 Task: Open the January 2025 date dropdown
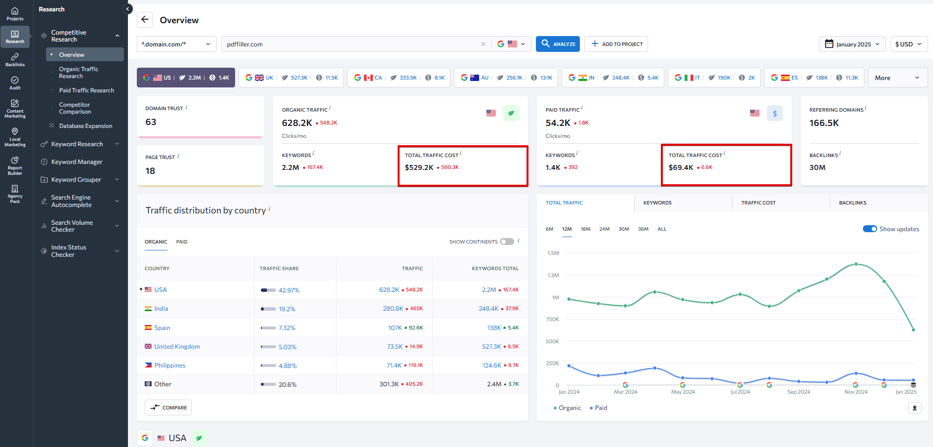pyautogui.click(x=852, y=44)
